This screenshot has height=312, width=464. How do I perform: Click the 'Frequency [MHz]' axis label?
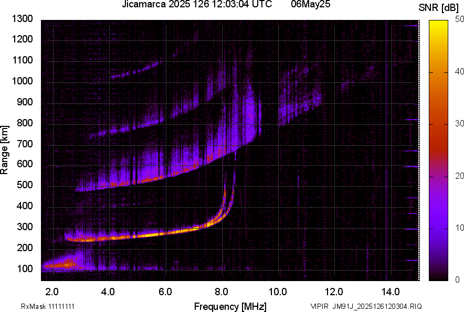[x=230, y=306]
